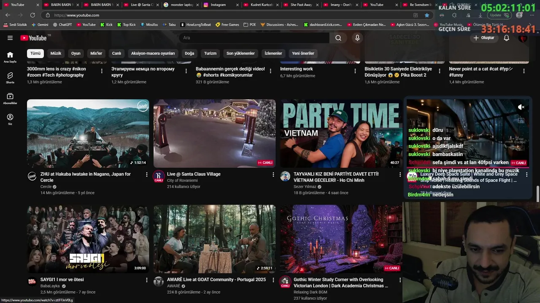
Task: Open the ChatGPT bookmark
Action: [x=62, y=25]
